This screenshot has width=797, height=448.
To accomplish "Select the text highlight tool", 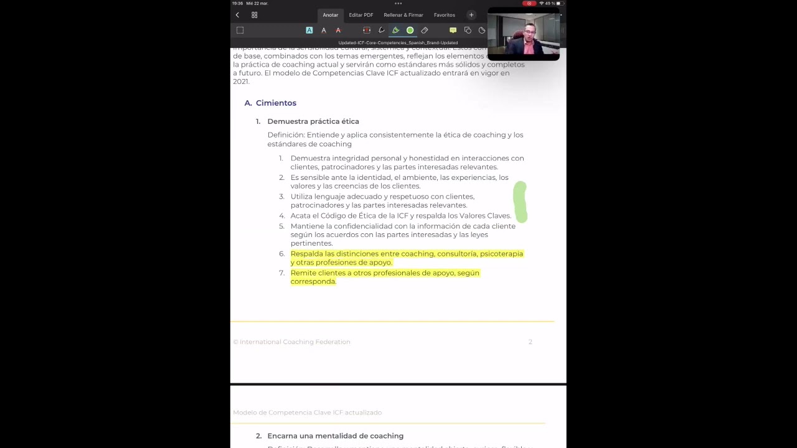I will [x=309, y=30].
